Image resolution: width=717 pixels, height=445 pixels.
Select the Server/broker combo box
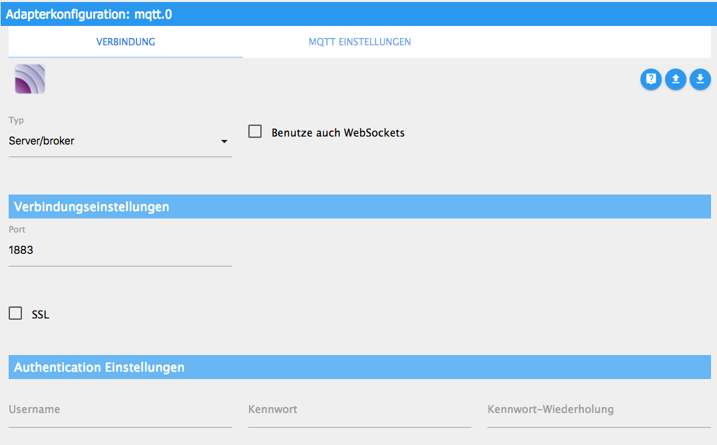(x=120, y=141)
